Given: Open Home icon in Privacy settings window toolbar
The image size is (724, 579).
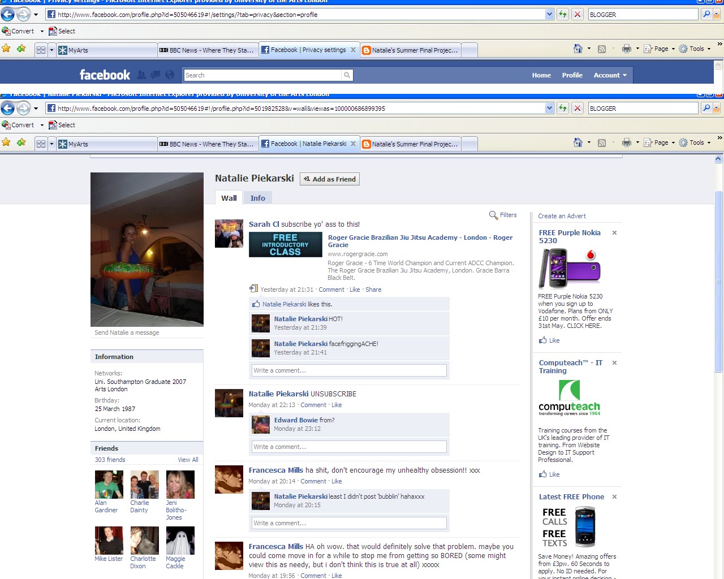Looking at the screenshot, I should tap(578, 49).
